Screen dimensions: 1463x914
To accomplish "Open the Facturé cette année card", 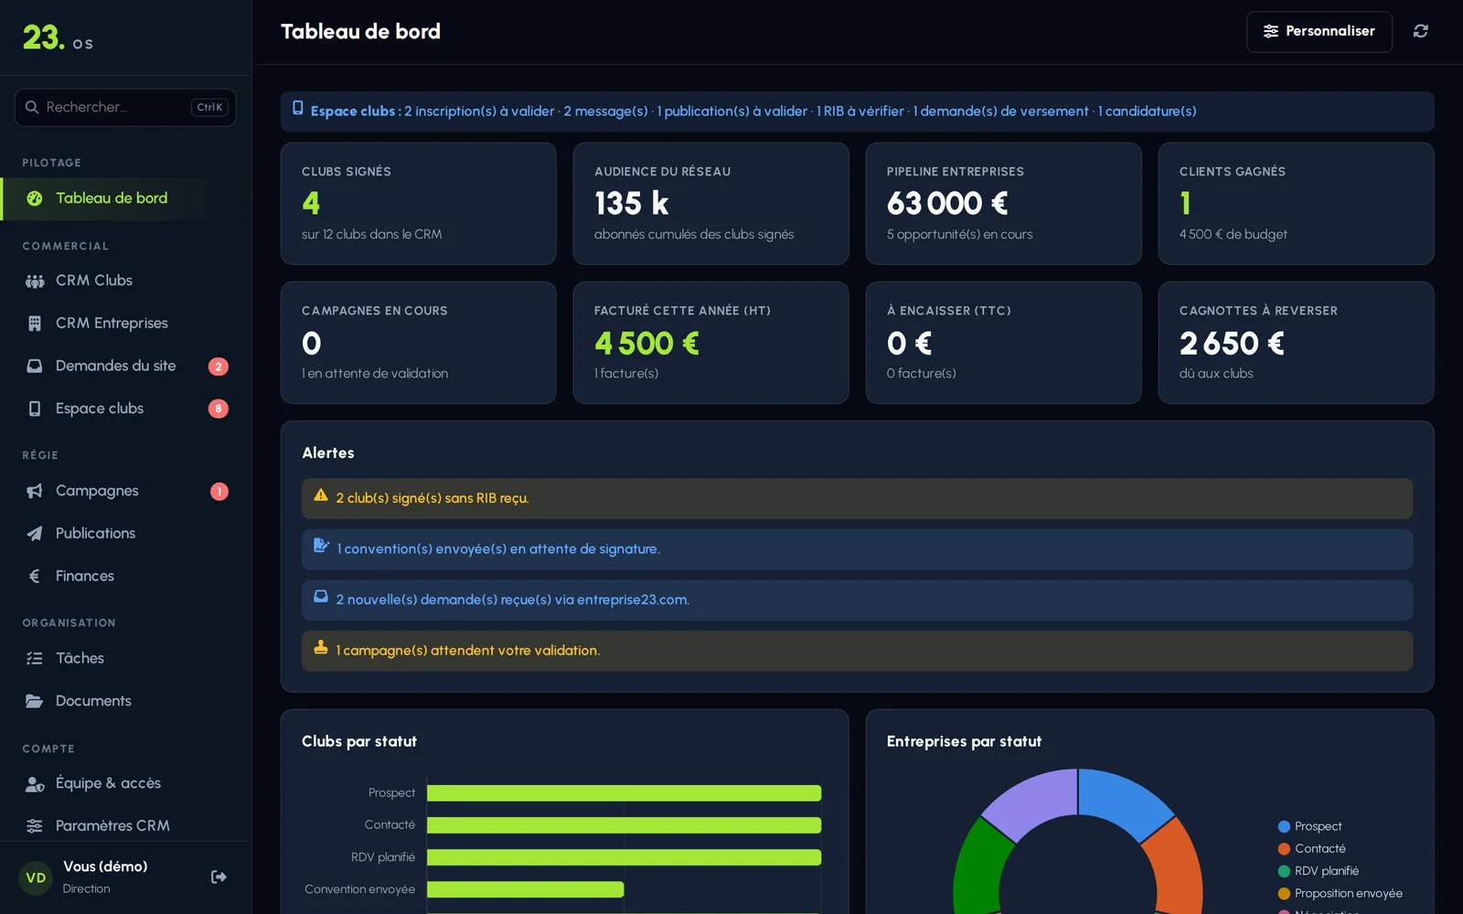I will 711,343.
